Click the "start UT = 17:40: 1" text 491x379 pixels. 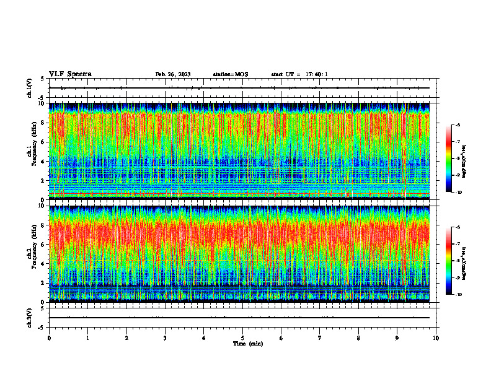coord(299,74)
